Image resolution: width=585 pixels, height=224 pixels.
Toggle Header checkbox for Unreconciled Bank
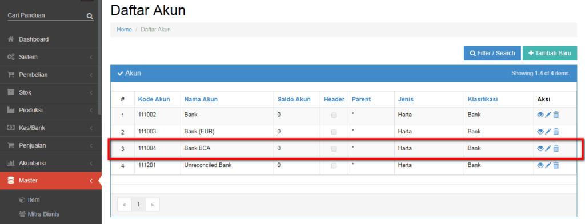point(334,166)
